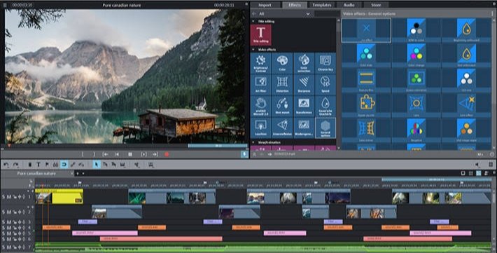Open the Shot match effect tile

click(x=282, y=107)
